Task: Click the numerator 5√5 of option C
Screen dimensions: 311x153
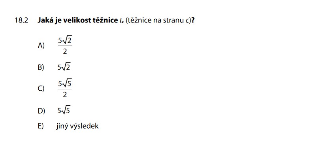Action: point(65,84)
